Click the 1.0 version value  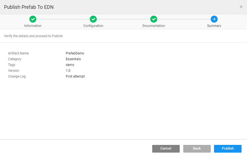point(68,71)
